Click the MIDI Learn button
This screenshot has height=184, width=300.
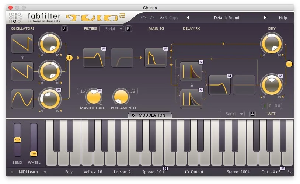click(x=28, y=172)
